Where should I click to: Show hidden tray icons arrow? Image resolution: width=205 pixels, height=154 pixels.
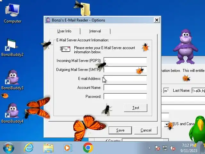point(149,148)
